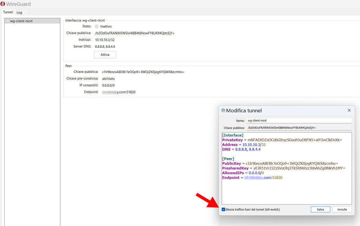The width and height of the screenshot is (360, 226).
Task: Click the WireGuard logo icon in title bar
Action: [x=3, y=4]
